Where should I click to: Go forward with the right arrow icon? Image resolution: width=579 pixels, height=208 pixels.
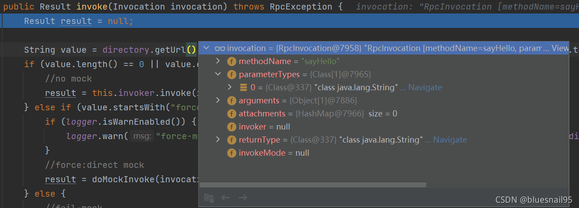click(x=243, y=198)
